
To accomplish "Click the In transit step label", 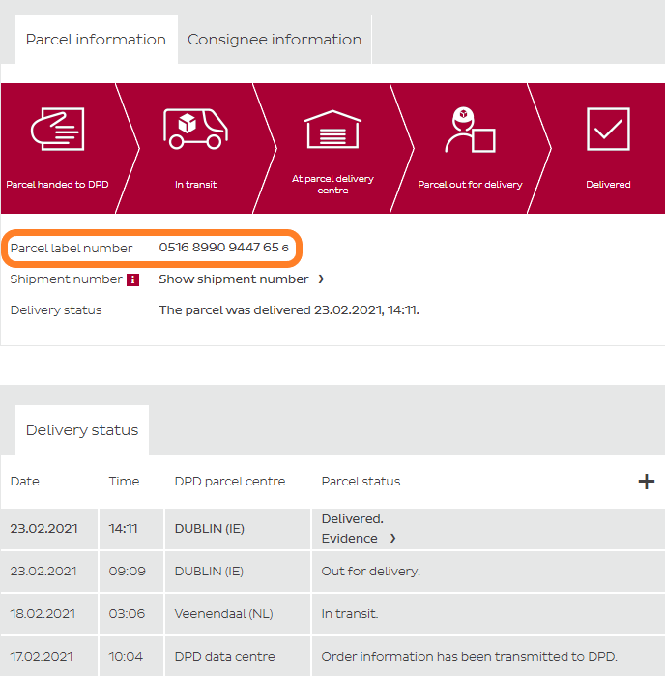I will click(195, 184).
